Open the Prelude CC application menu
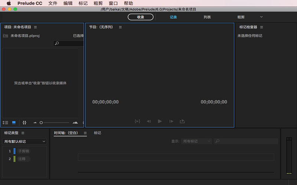297x185 pixels. pos(30,3)
